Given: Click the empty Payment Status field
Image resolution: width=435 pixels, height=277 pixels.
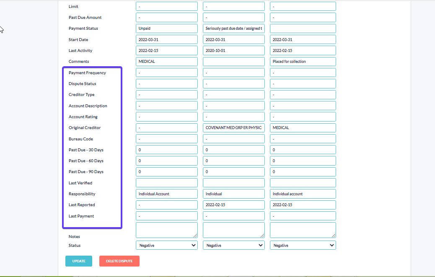Looking at the screenshot, I should tap(303, 28).
